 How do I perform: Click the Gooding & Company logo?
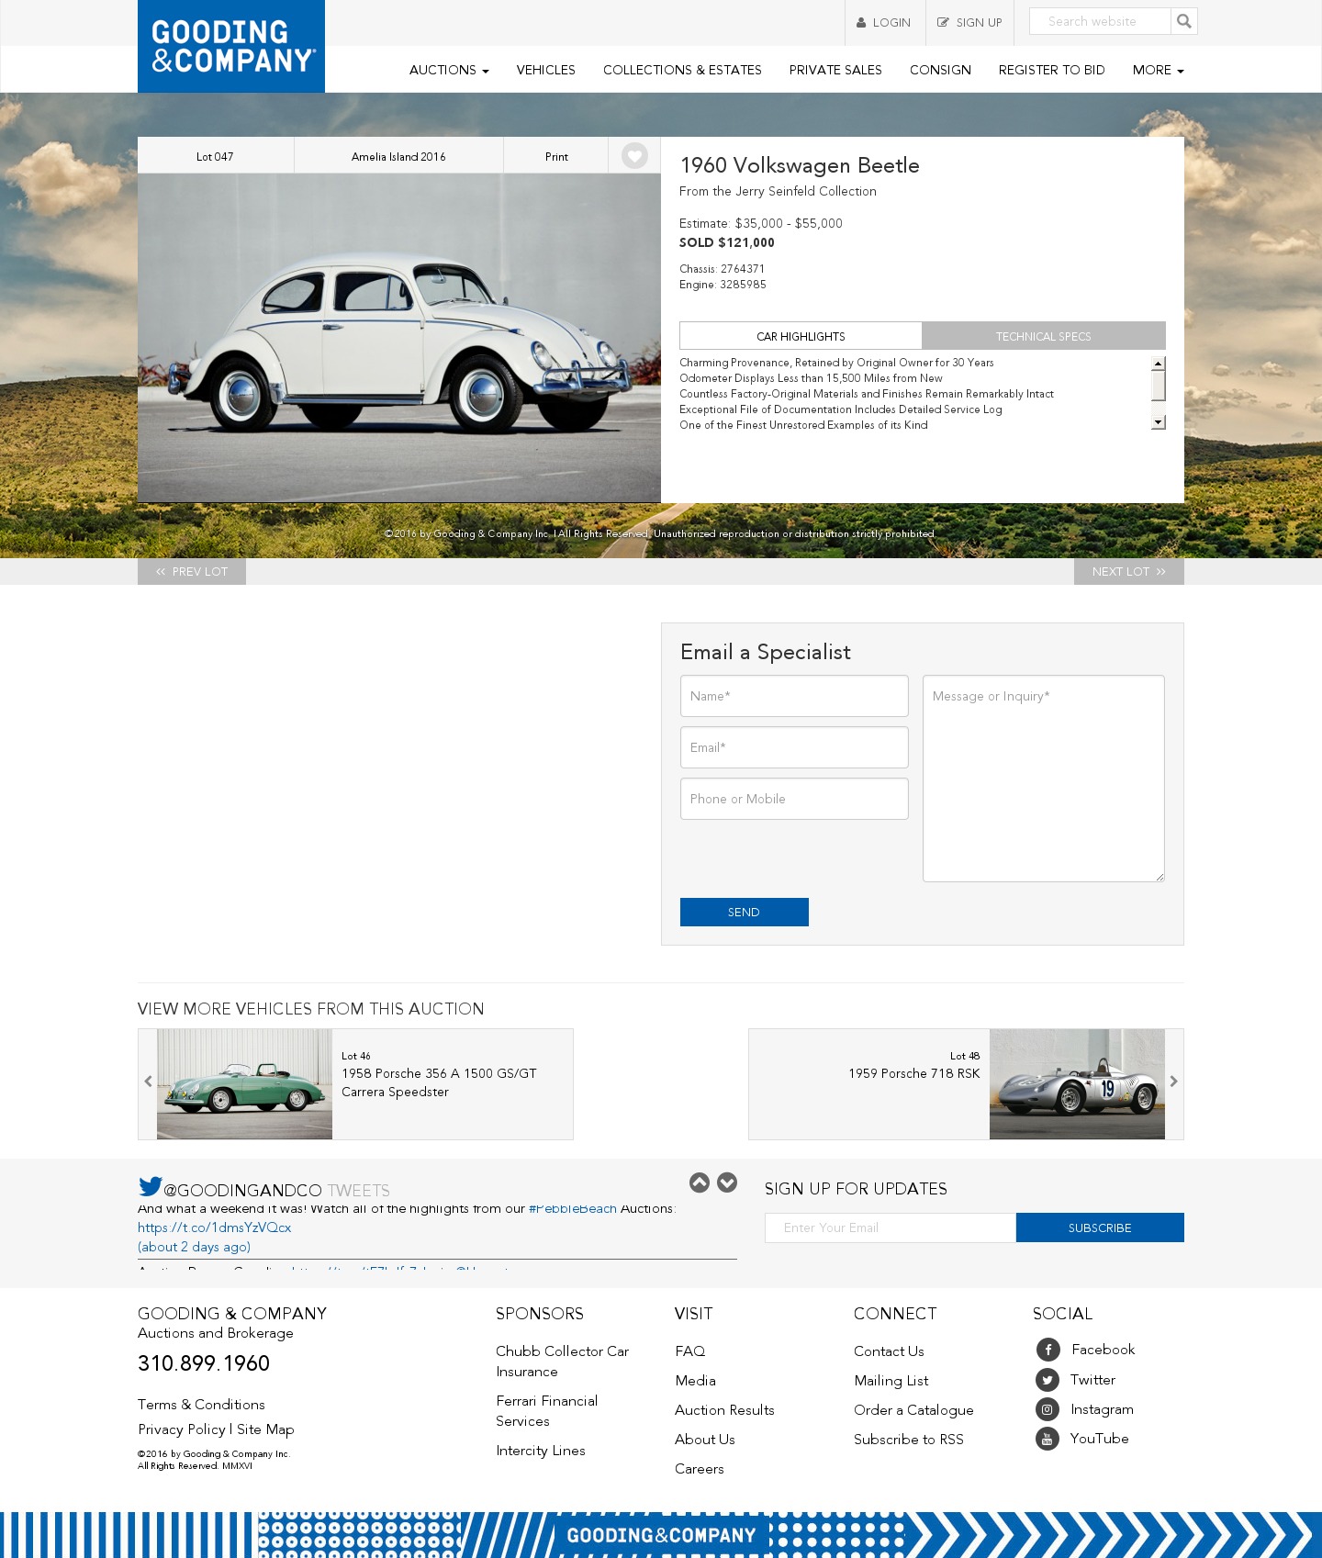pos(231,46)
